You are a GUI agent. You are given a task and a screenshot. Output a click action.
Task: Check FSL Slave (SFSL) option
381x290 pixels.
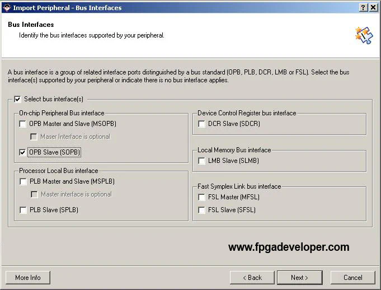(201, 210)
